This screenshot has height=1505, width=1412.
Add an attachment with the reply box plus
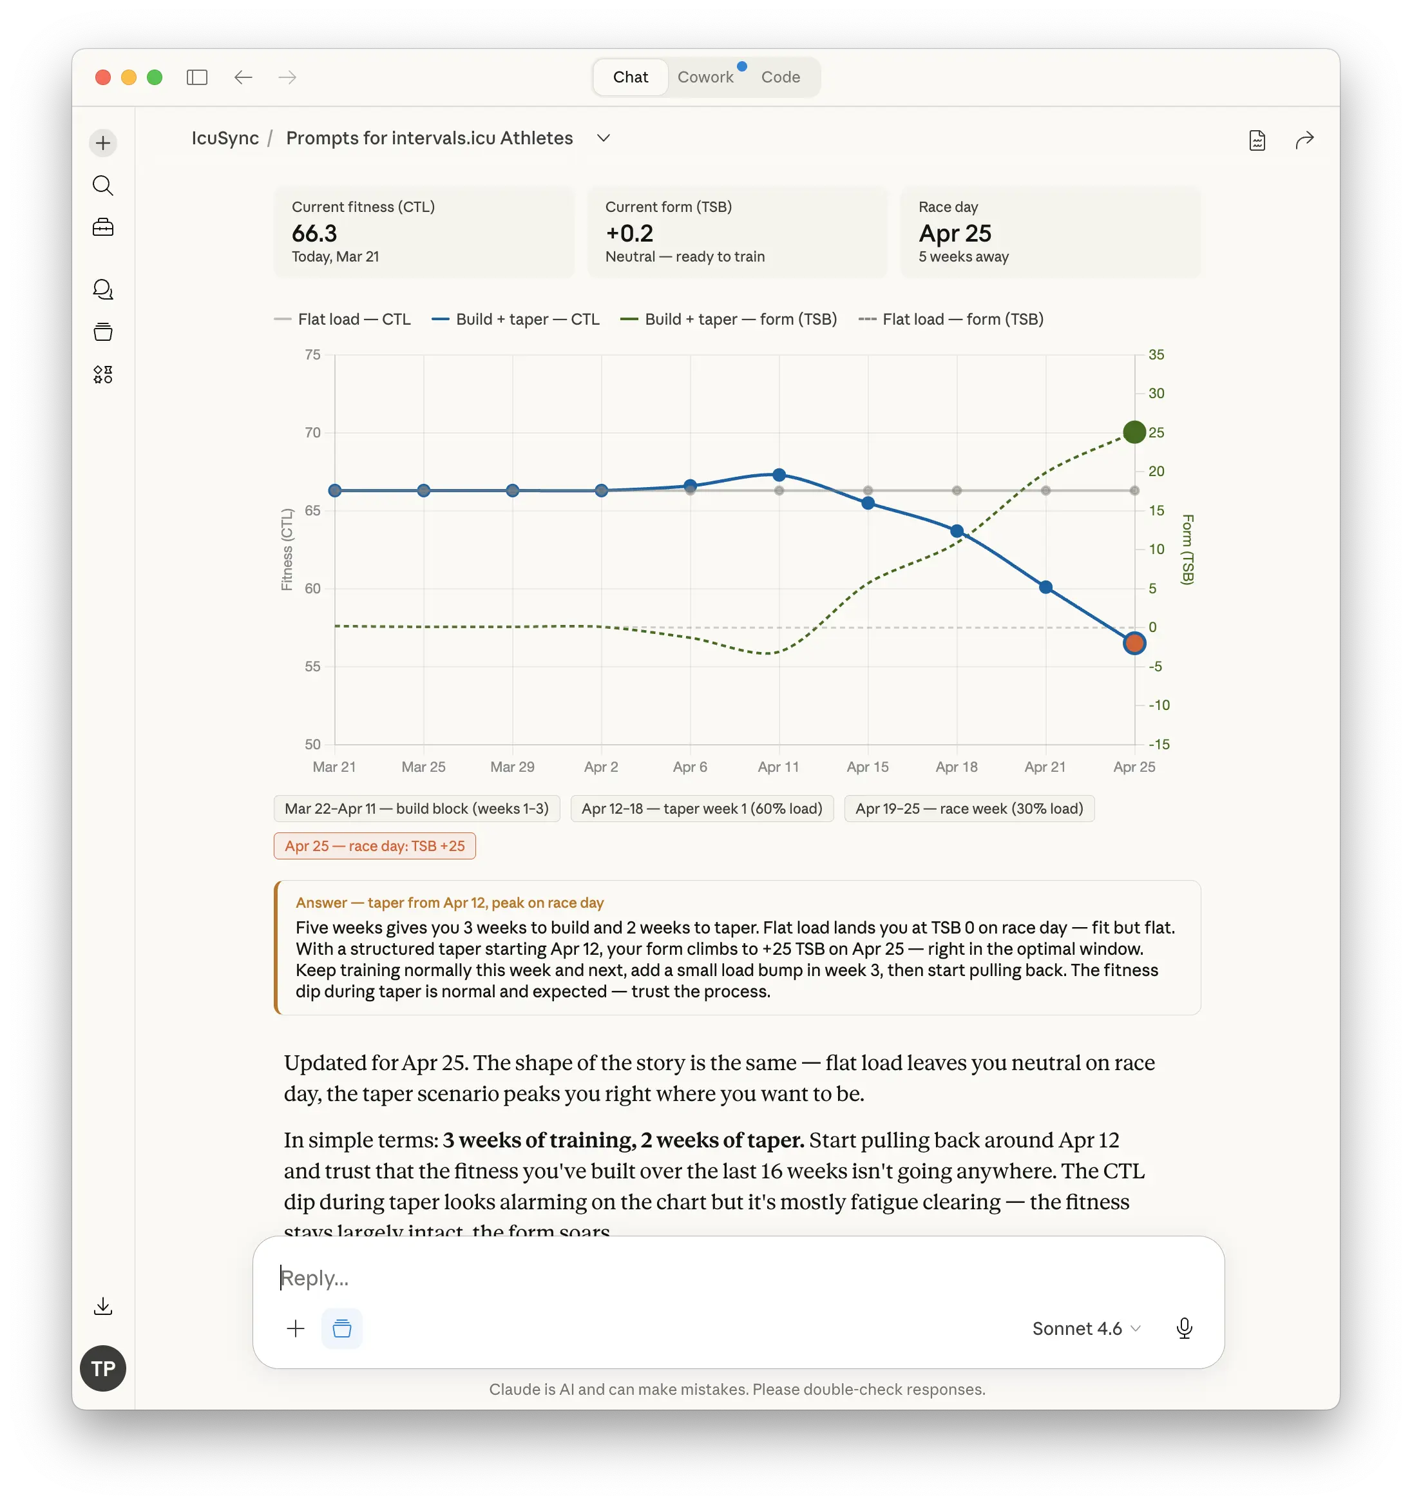click(x=296, y=1328)
